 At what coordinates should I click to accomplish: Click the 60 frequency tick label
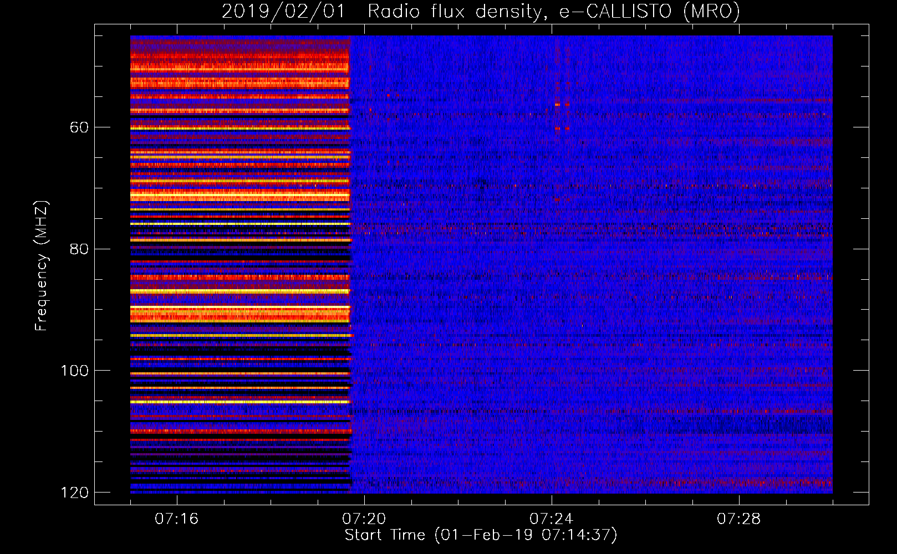[x=79, y=127]
